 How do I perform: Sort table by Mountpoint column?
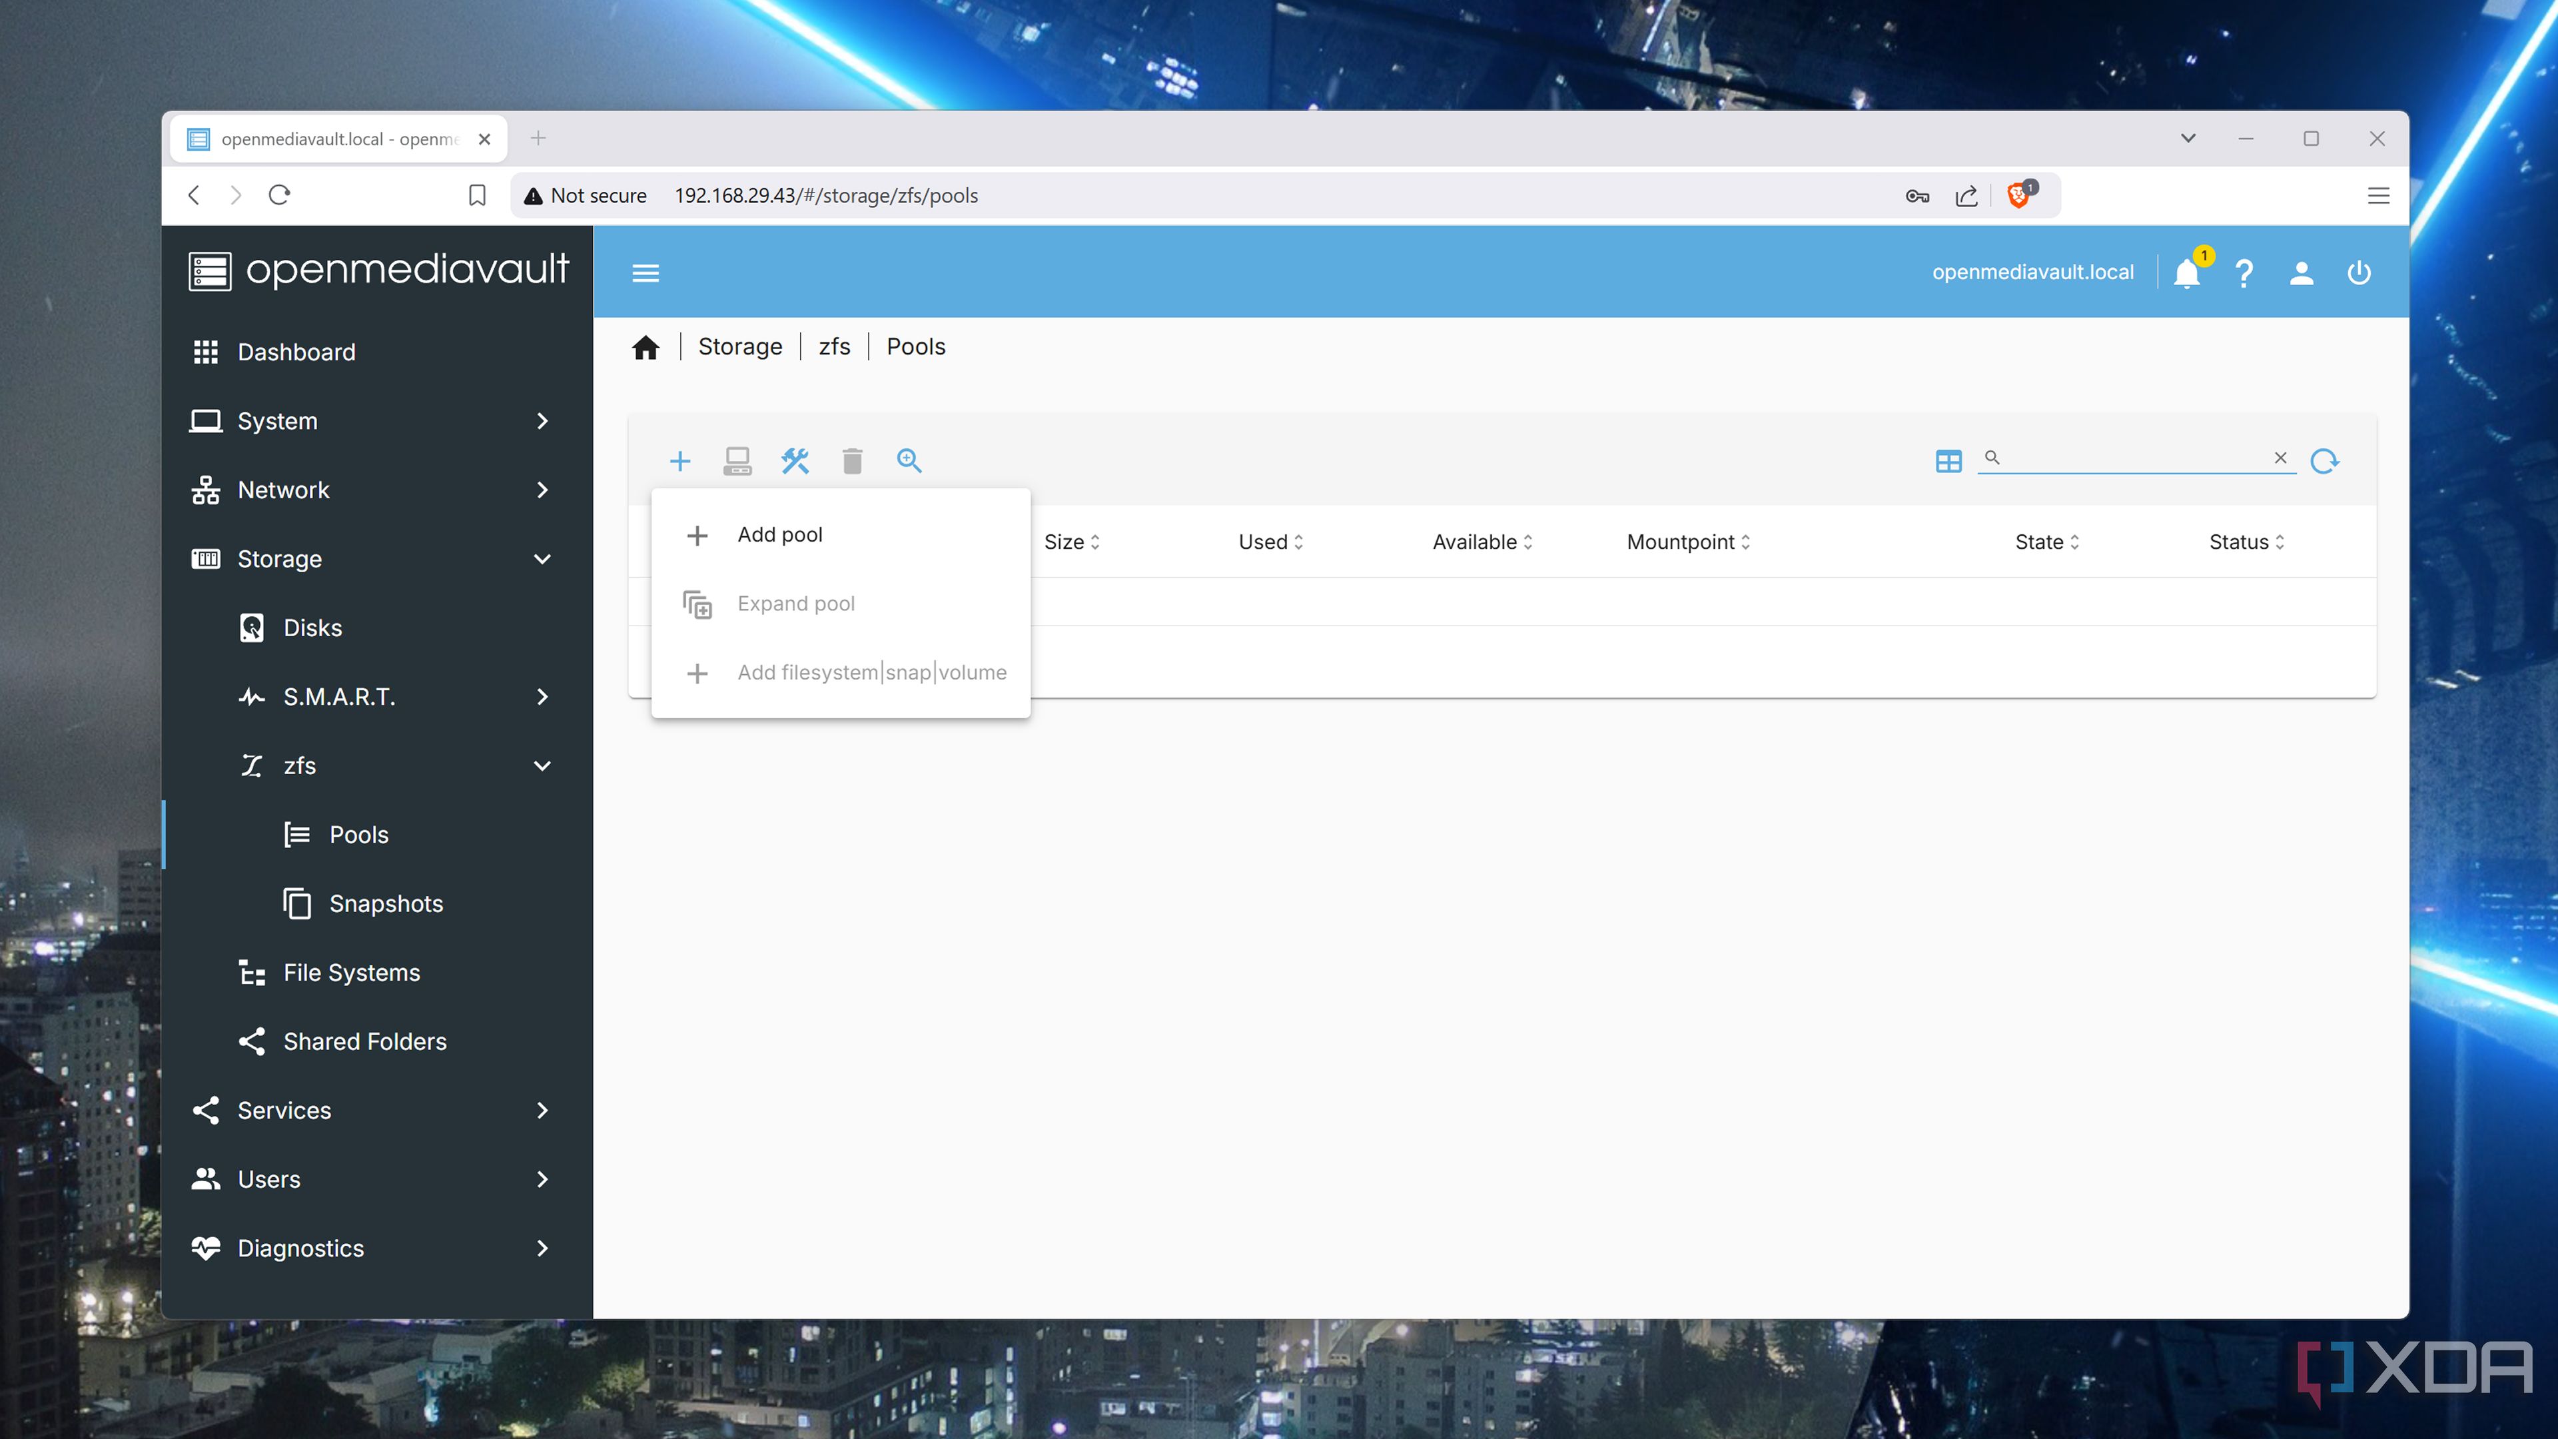[1688, 542]
